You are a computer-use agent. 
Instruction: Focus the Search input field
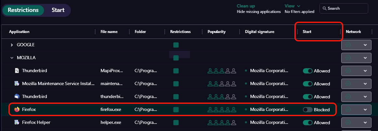click(x=346, y=8)
